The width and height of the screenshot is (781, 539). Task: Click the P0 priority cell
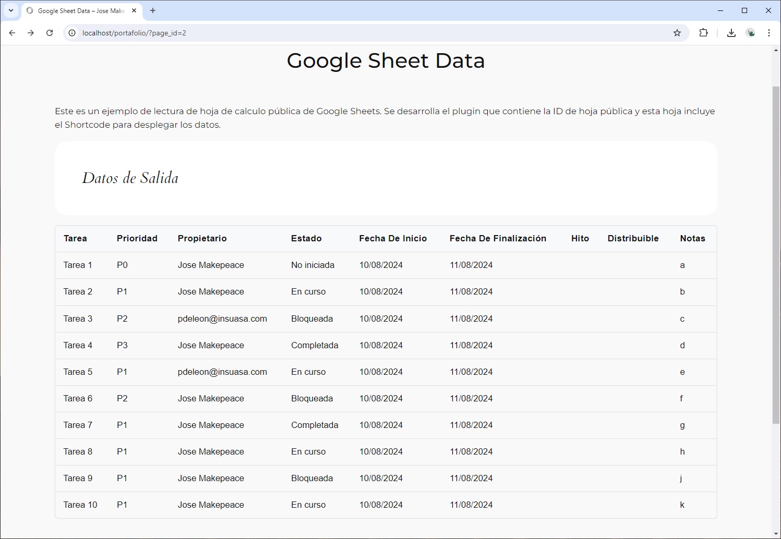[122, 265]
